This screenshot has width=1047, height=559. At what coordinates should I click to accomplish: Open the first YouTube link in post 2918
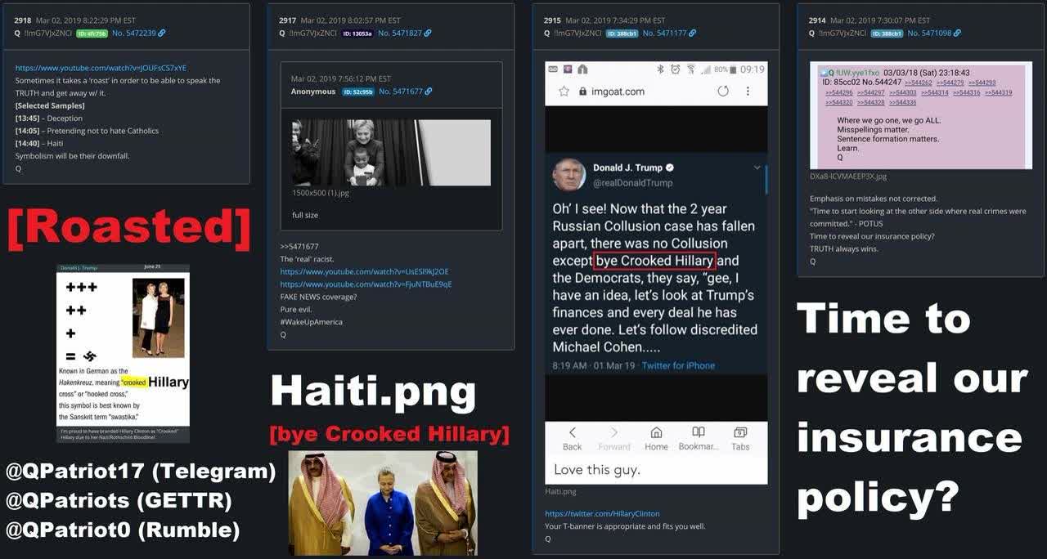pos(101,68)
